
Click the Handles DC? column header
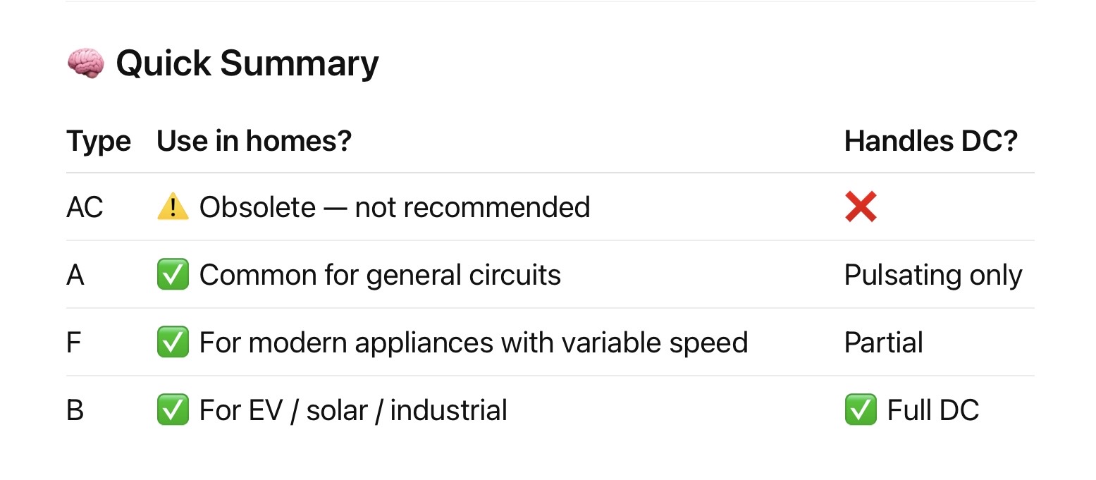(930, 142)
